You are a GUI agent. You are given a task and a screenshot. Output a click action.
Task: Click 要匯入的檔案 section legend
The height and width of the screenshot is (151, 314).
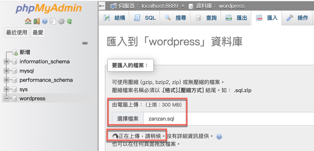pos(130,65)
